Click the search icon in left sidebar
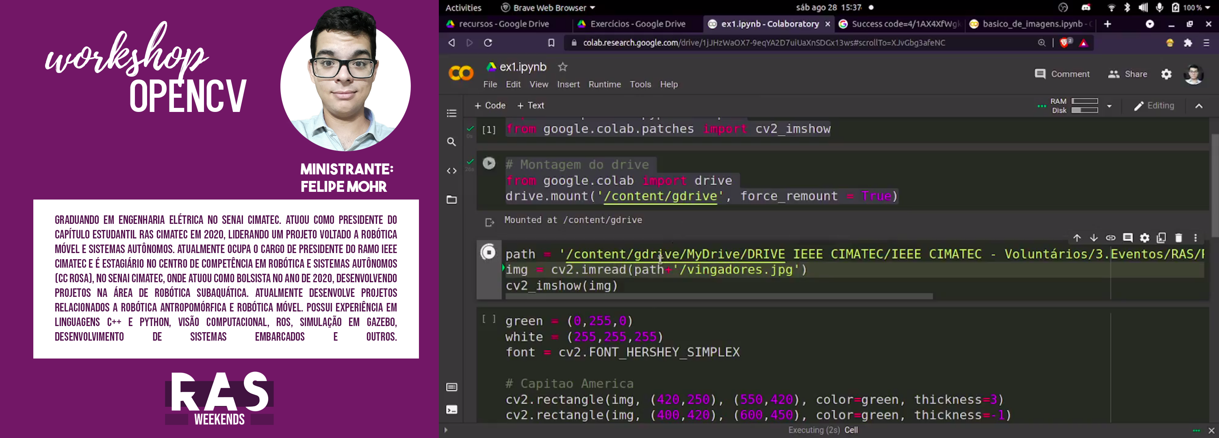This screenshot has height=438, width=1219. 451,142
